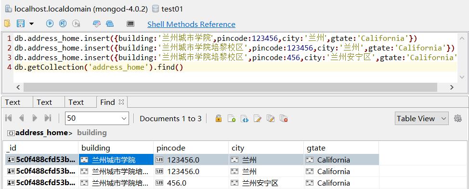Select pincode cell 456.0
This screenshot has height=189, width=469.
coord(191,183)
